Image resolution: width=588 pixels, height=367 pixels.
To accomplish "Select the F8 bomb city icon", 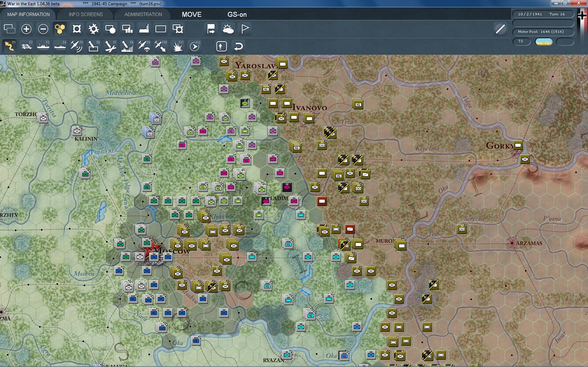I will [127, 46].
